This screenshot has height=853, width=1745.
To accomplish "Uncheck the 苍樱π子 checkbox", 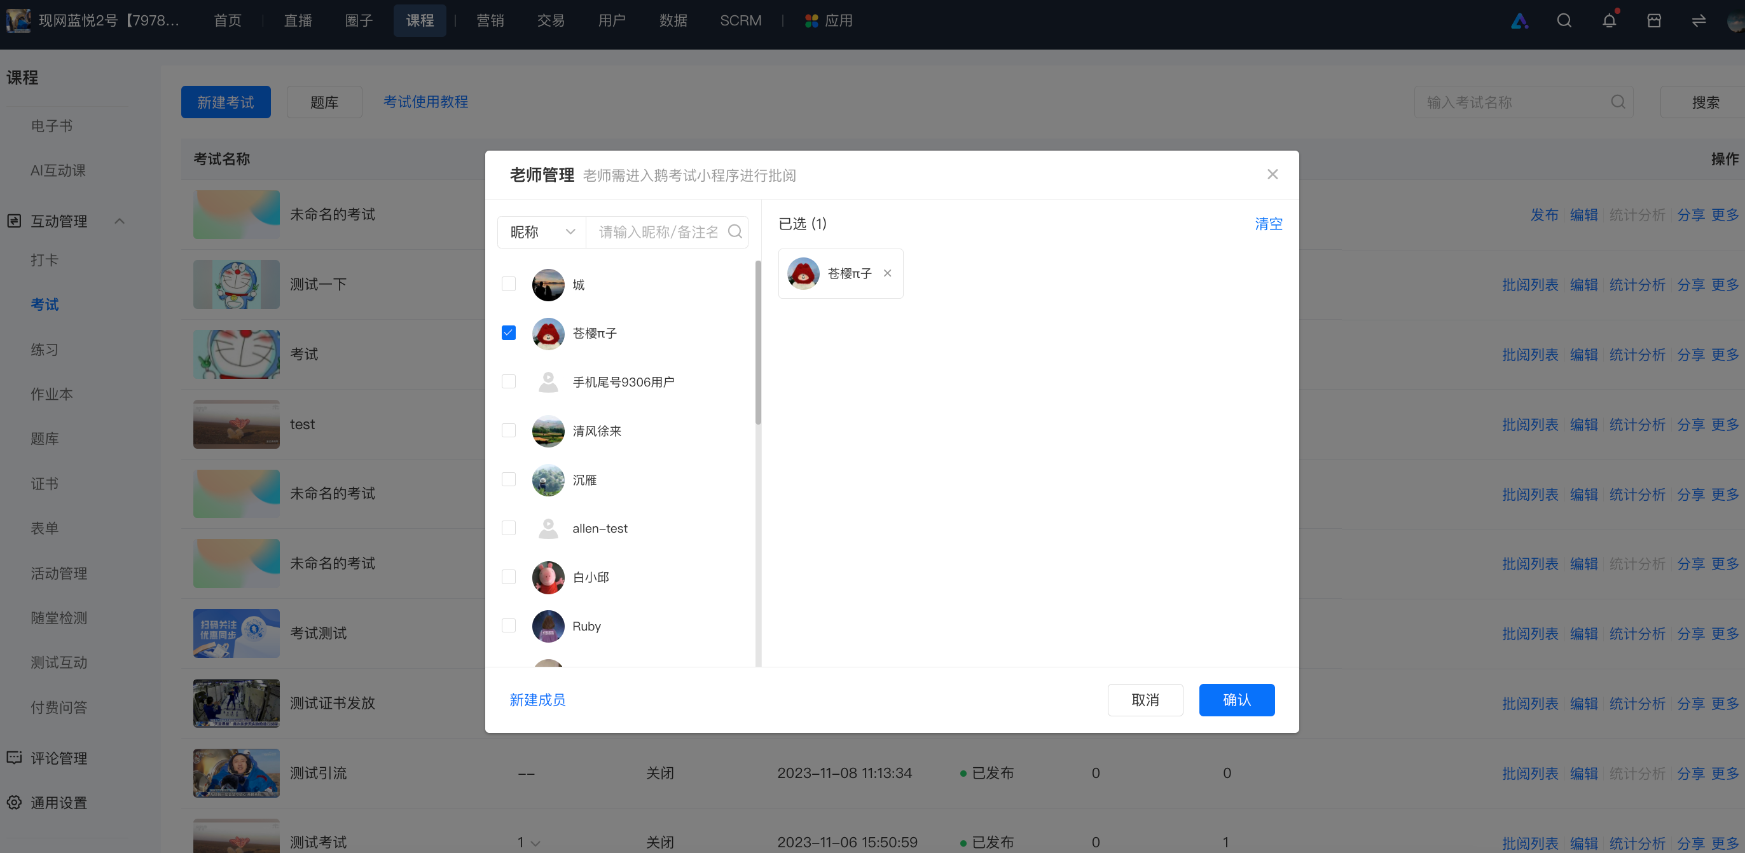I will pyautogui.click(x=508, y=332).
